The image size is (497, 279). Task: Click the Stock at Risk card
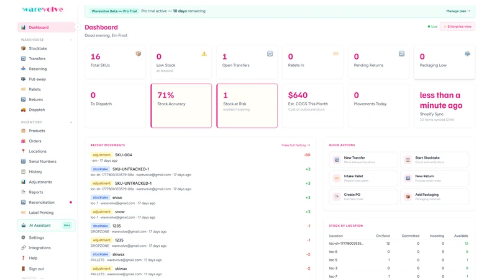247,105
